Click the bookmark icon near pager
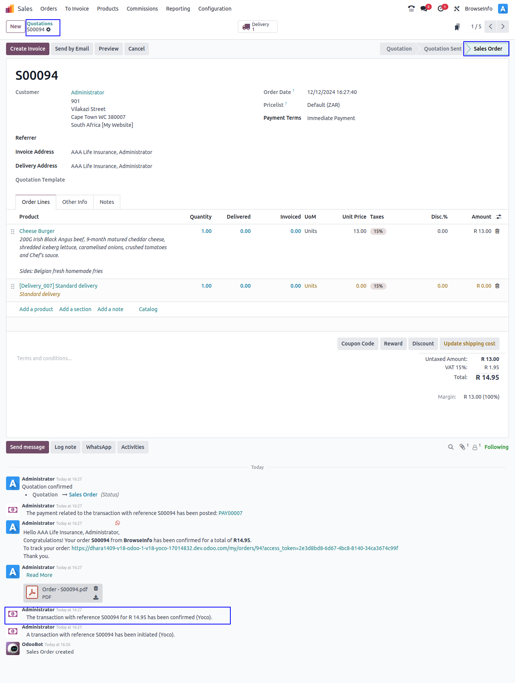The image size is (515, 683). 457,27
